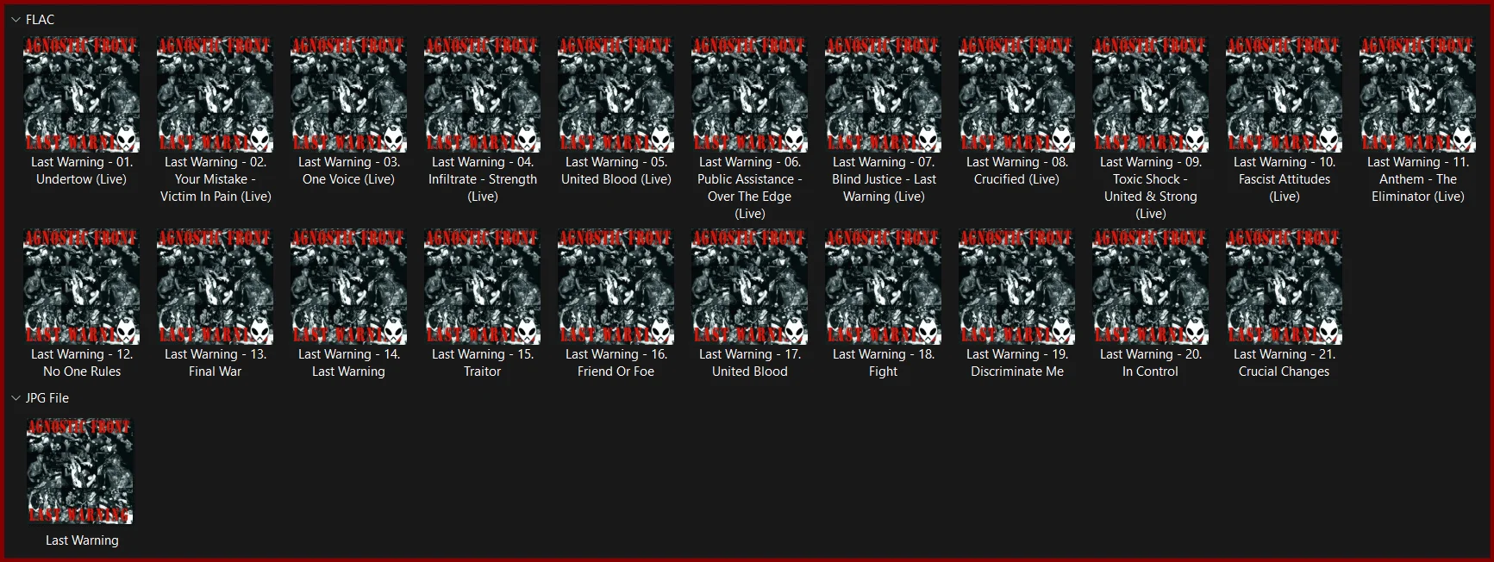Viewport: 1494px width, 562px height.
Task: Select album art for 10. Fascist Attitudes (Live)
Action: click(1285, 94)
